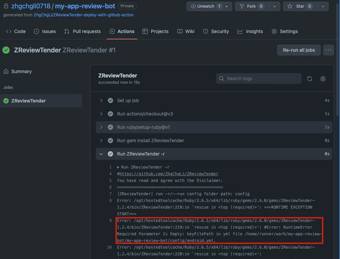340x259 pixels.
Task: Expand the Set up job step
Action: tap(101, 100)
